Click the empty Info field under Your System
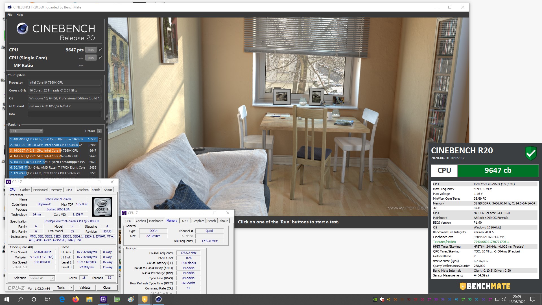This screenshot has height=305, width=542. click(x=65, y=114)
